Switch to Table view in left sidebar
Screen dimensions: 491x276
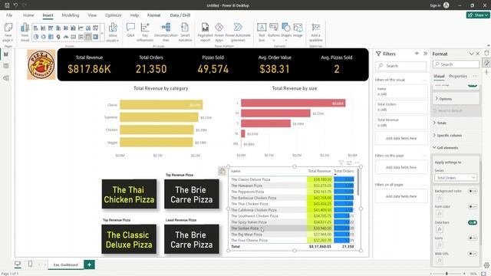6,66
